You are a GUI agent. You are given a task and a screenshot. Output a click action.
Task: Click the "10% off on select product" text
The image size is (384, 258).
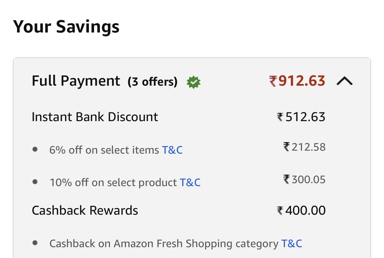point(113,182)
